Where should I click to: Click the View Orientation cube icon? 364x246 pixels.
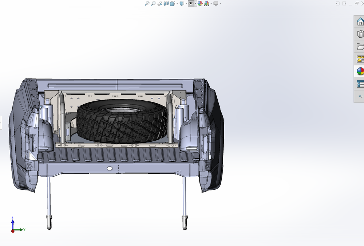[172, 3]
